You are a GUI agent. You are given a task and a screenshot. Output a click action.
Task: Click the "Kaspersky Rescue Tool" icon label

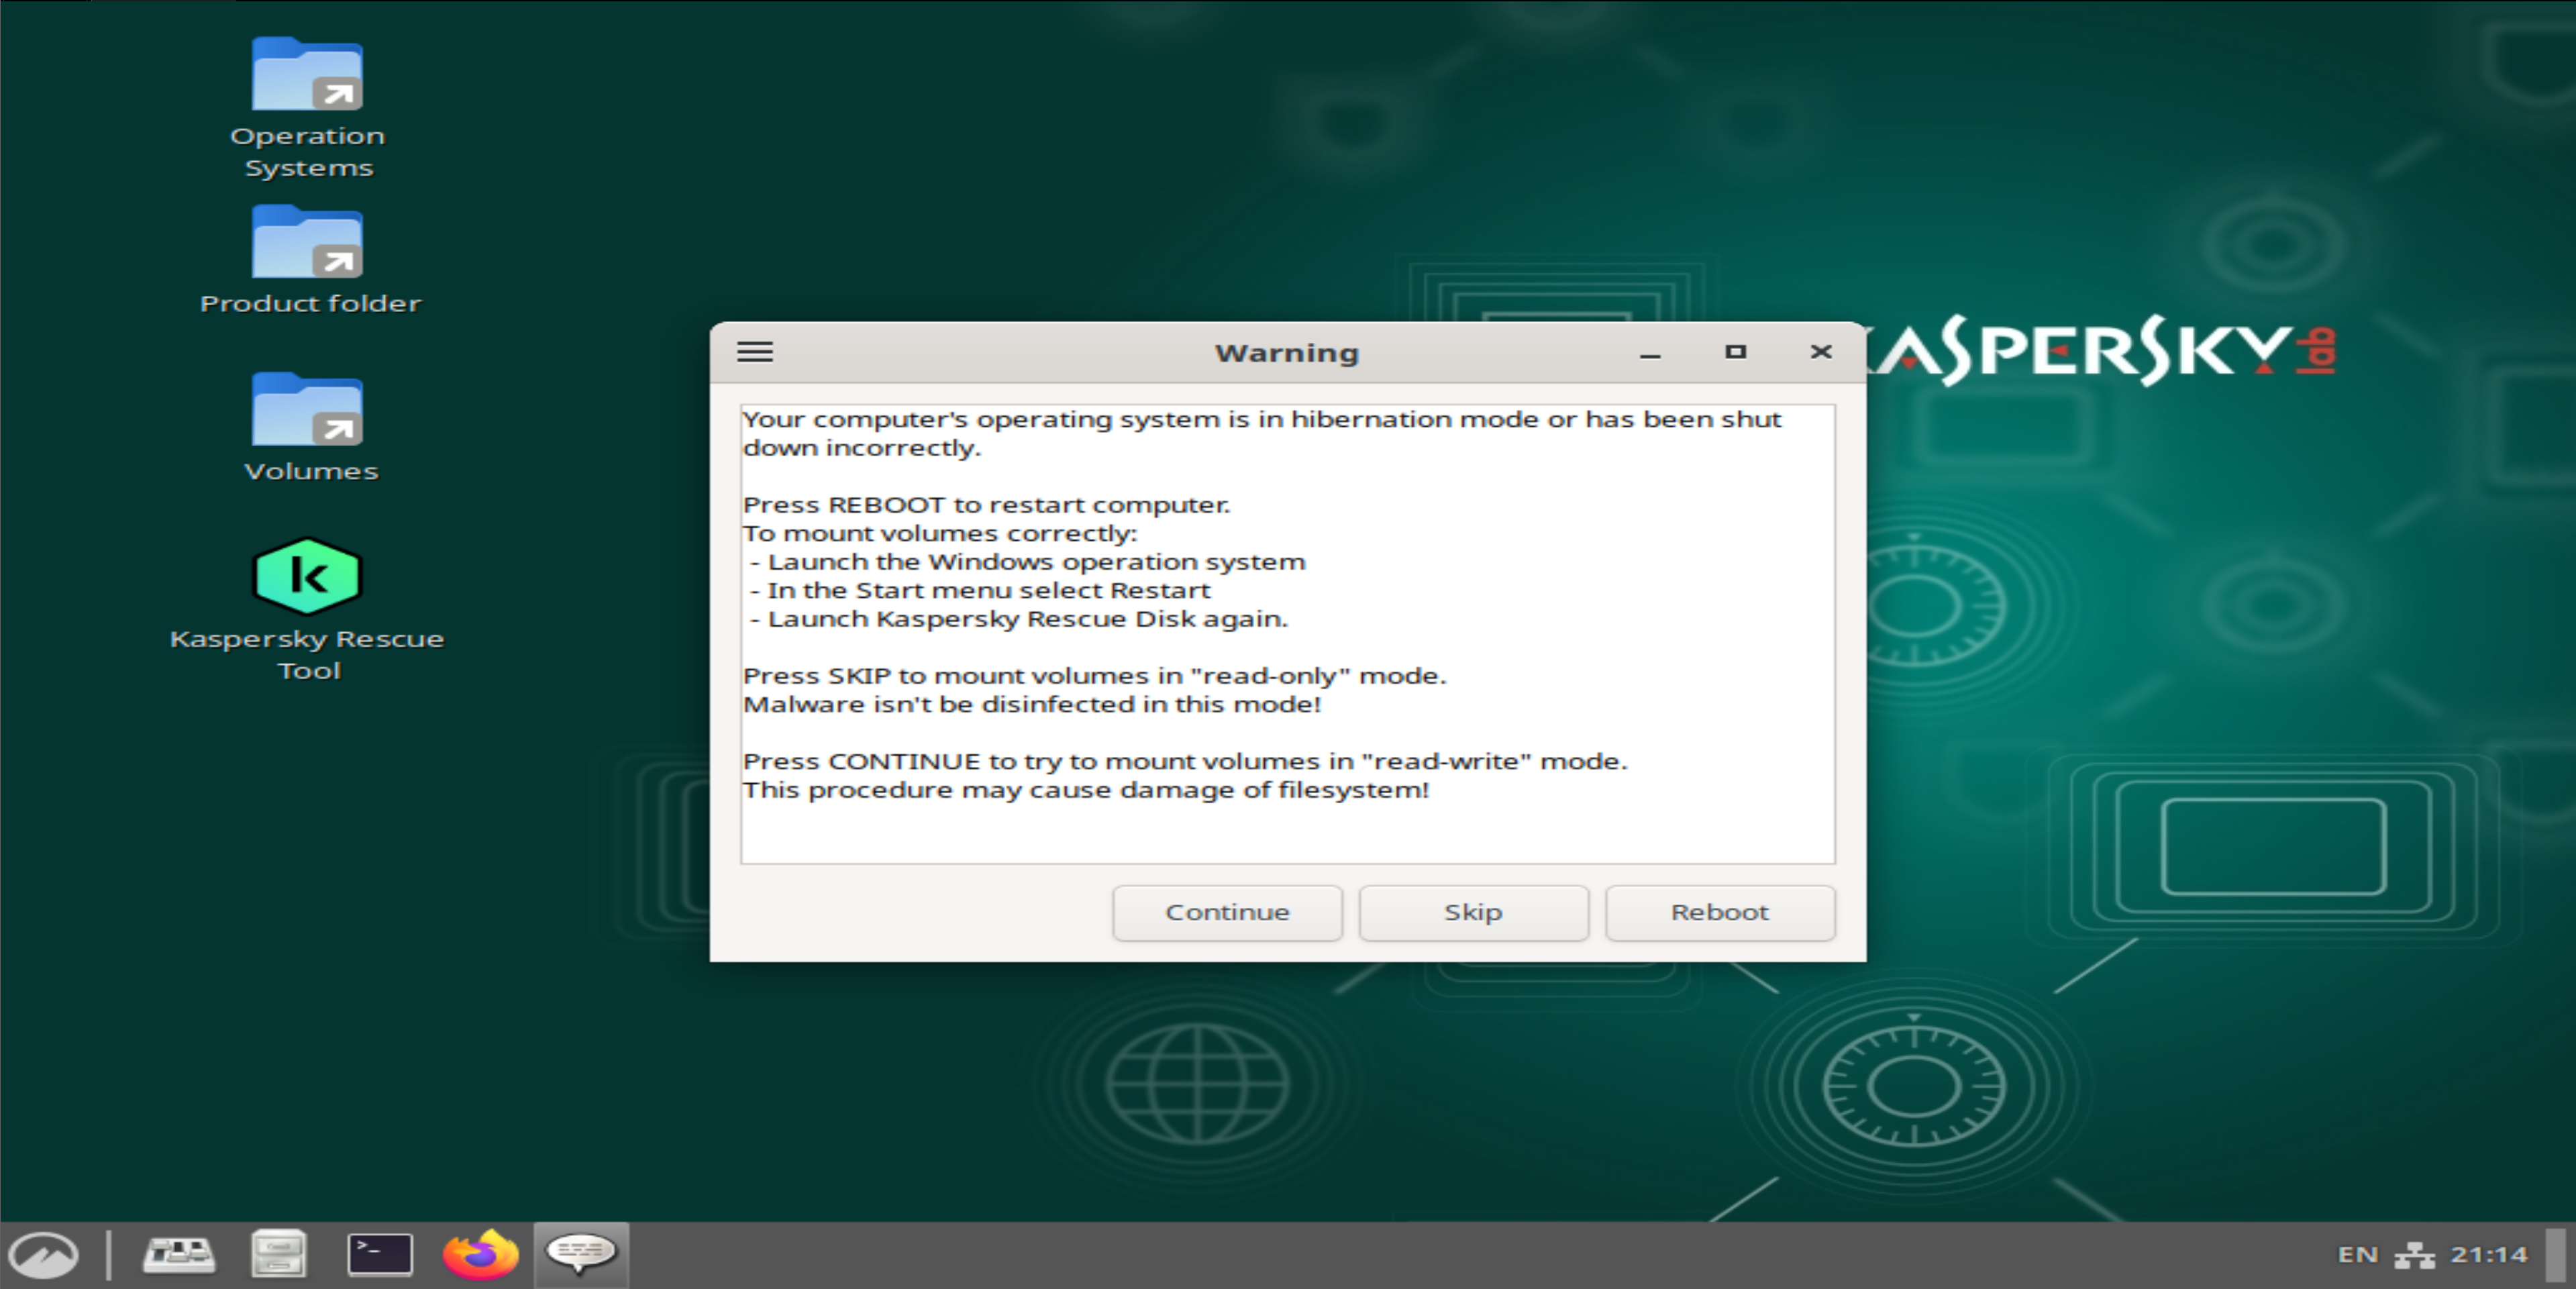[x=307, y=655]
